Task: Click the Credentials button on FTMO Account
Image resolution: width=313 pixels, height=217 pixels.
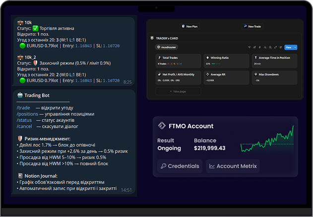Action: pos(180,166)
